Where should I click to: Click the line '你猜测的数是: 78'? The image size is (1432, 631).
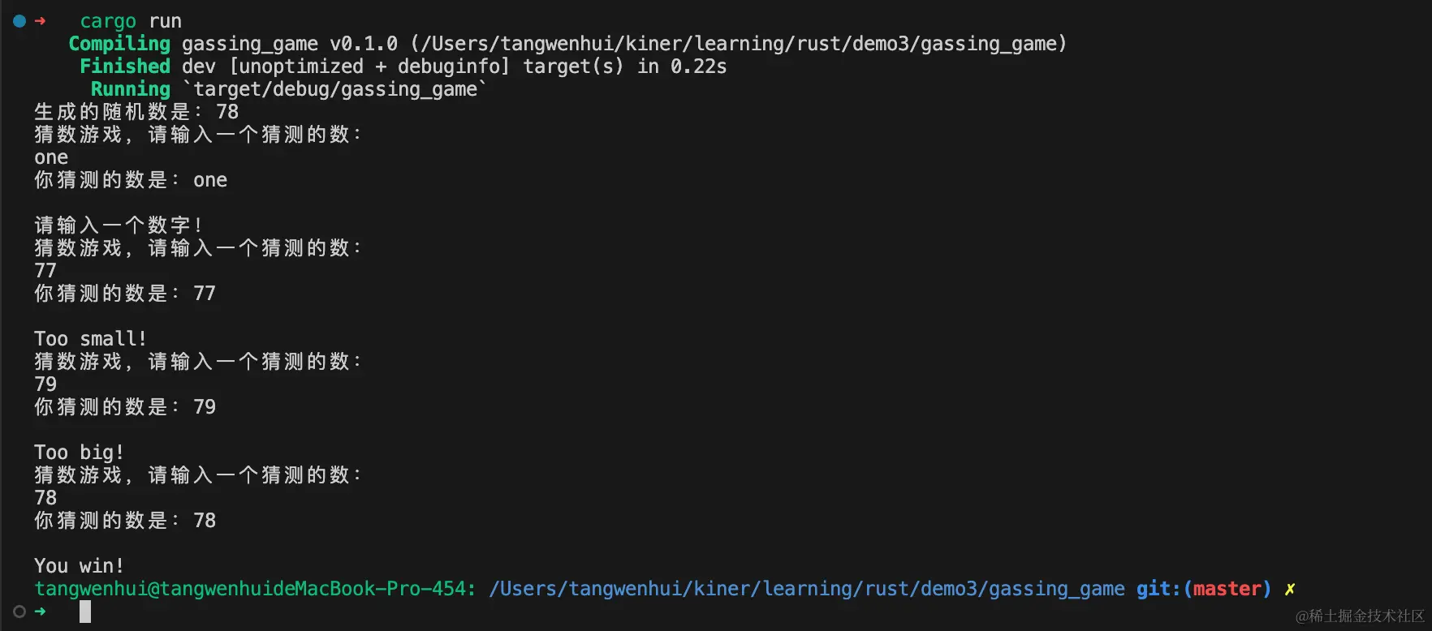pos(125,521)
